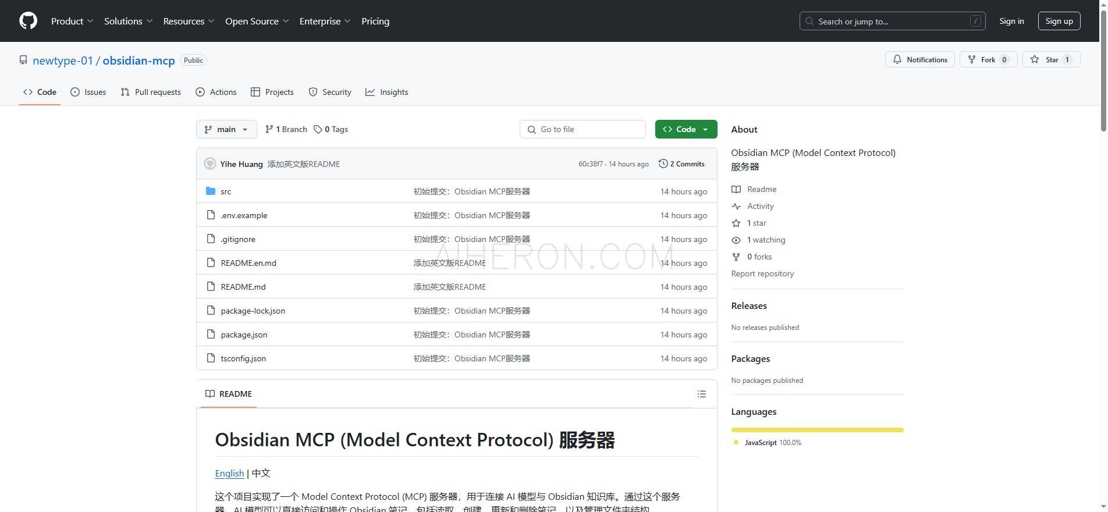
Task: Click the branch icon next to 1 Branch
Action: [269, 129]
